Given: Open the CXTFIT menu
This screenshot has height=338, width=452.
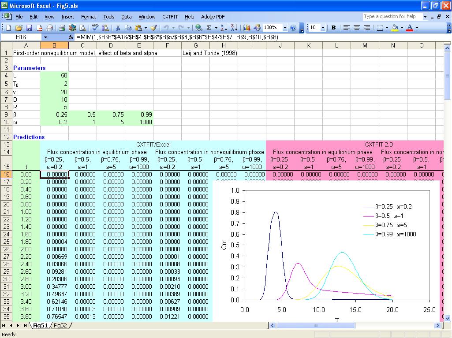Looking at the screenshot, I should (x=170, y=17).
